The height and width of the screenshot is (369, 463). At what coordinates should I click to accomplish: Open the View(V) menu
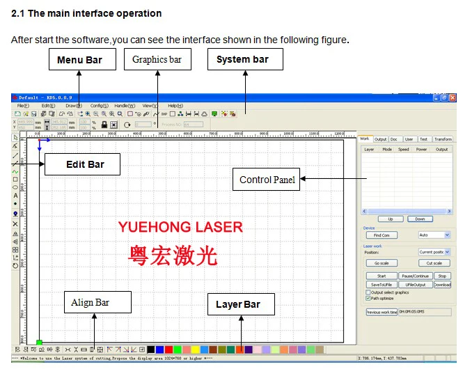pyautogui.click(x=150, y=106)
